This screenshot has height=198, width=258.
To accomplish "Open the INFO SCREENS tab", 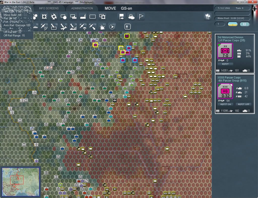I will coord(49,8).
